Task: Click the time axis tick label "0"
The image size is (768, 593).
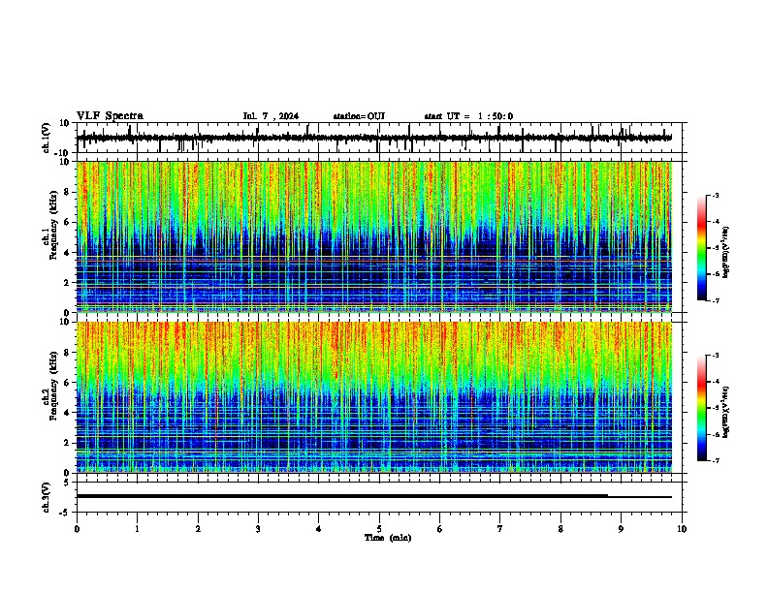Action: point(77,529)
